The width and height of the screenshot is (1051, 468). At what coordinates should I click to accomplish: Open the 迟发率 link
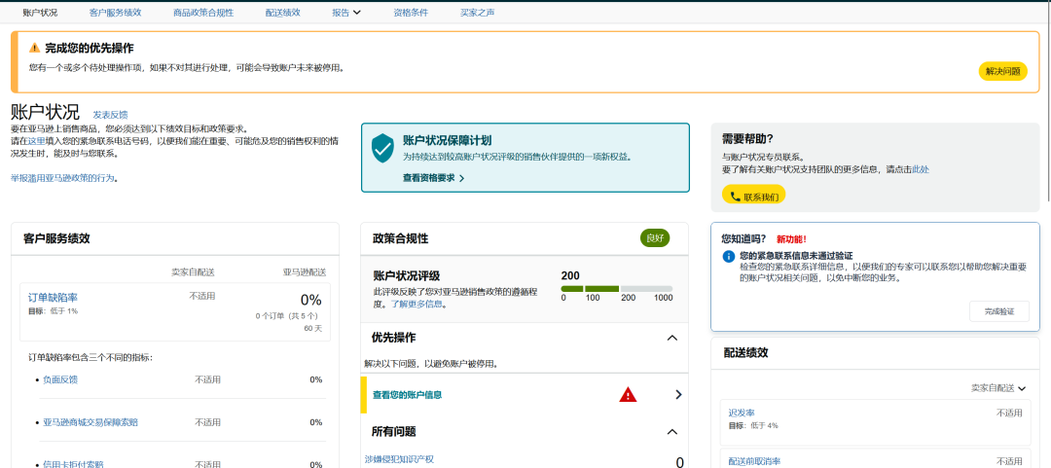(741, 413)
